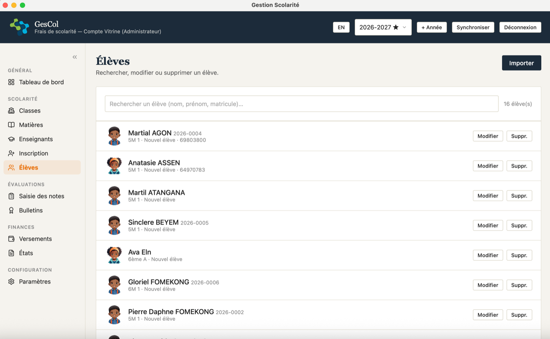Image resolution: width=550 pixels, height=339 pixels.
Task: Select student name Anatasie ASSEN
Action: [x=154, y=163]
